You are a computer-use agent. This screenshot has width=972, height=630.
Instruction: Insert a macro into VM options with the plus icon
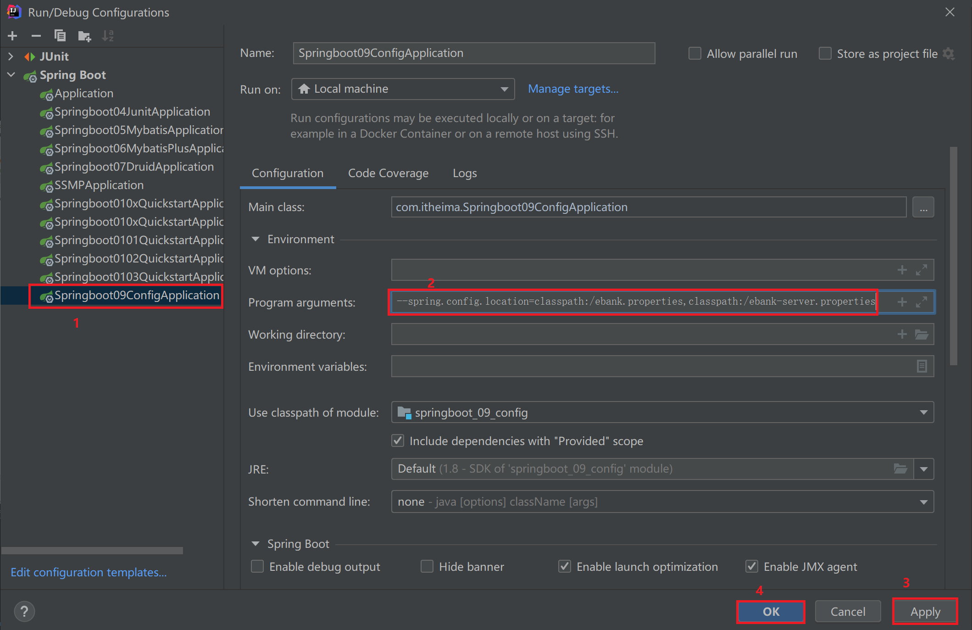(x=902, y=270)
